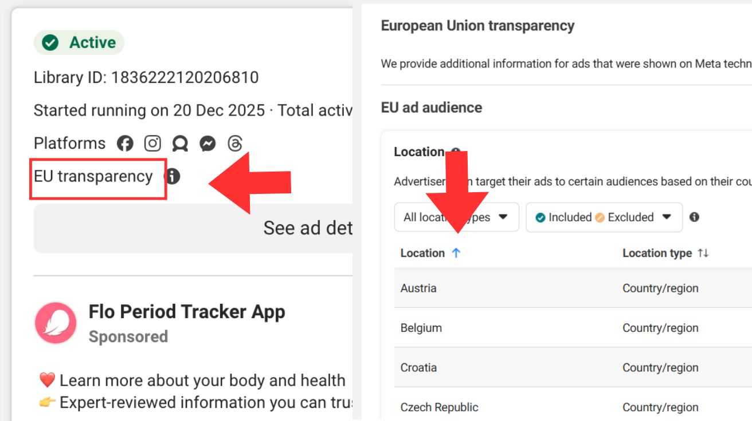Open Flo Period Tracker App page link
The height and width of the screenshot is (421, 752).
[186, 312]
